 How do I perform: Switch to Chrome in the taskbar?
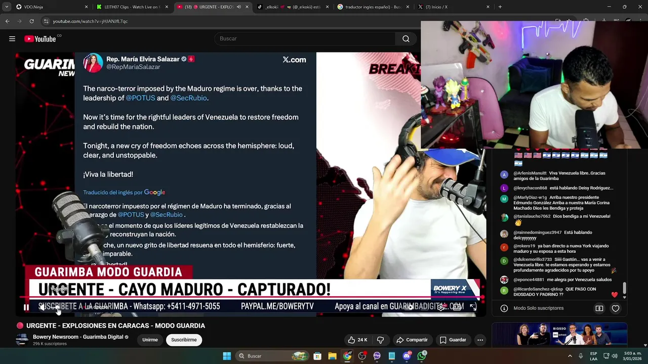coord(347,356)
